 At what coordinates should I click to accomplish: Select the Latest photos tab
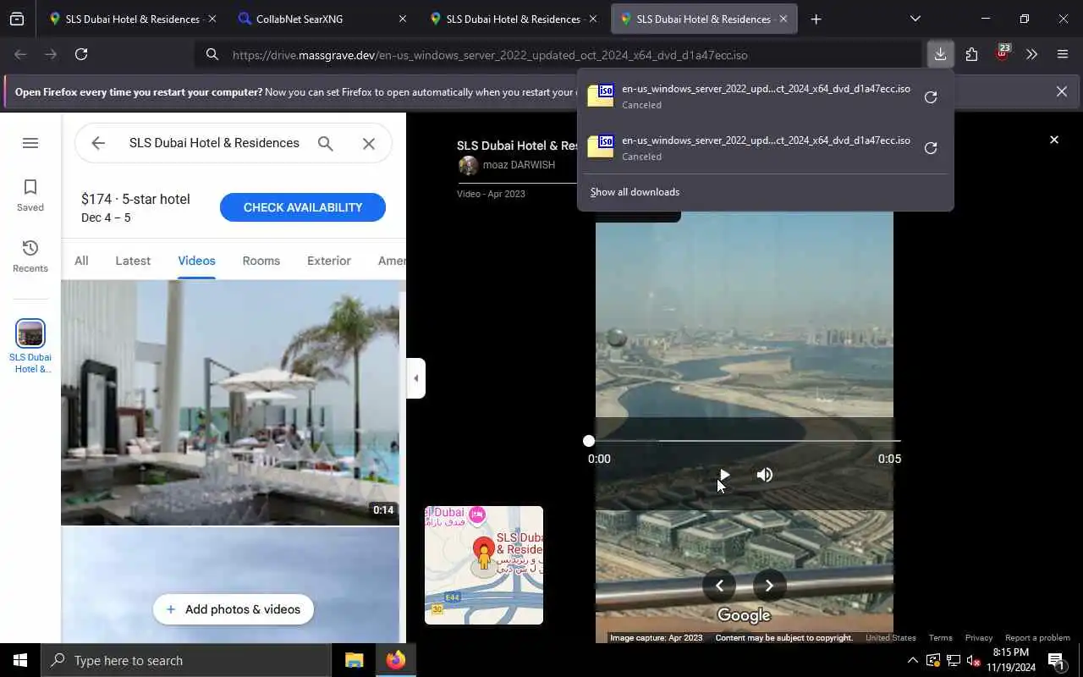pyautogui.click(x=133, y=261)
